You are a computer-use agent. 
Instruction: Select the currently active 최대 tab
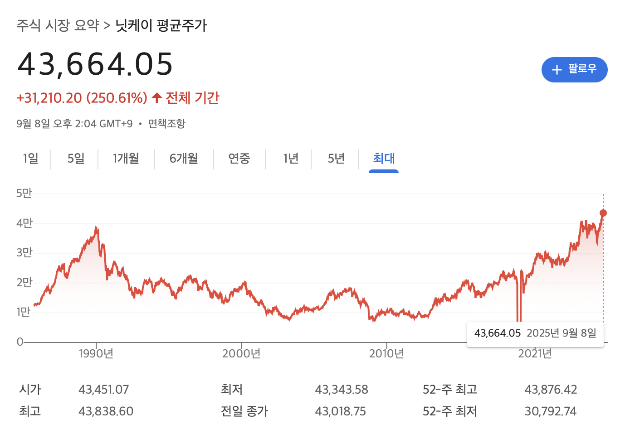coord(383,159)
